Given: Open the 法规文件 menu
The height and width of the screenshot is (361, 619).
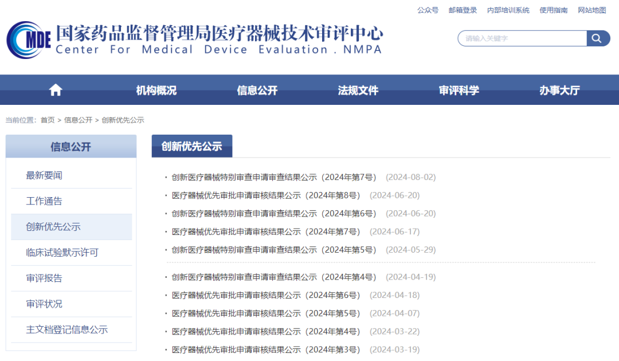Looking at the screenshot, I should [358, 89].
